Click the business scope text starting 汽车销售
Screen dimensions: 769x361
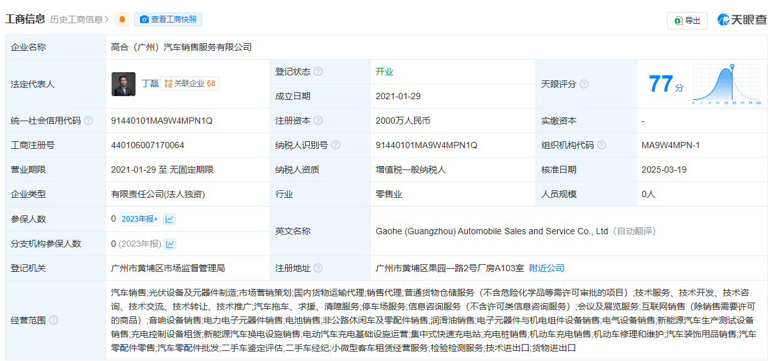[x=435, y=320]
